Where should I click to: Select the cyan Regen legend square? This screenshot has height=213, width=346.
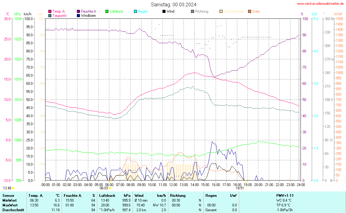135,11
